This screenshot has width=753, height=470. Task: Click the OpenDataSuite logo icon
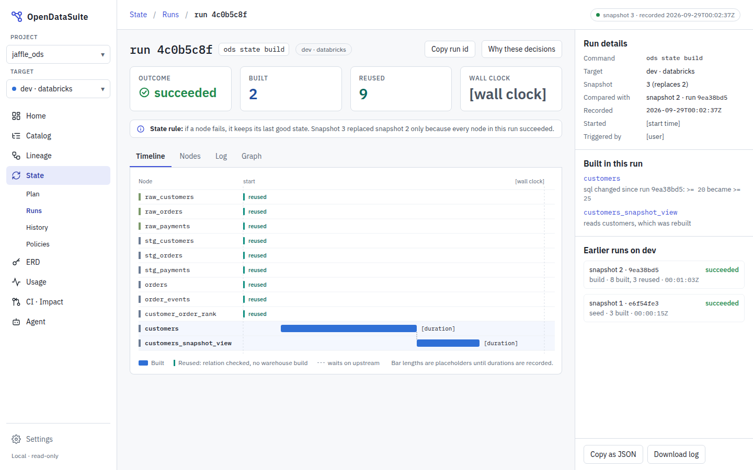tap(17, 17)
